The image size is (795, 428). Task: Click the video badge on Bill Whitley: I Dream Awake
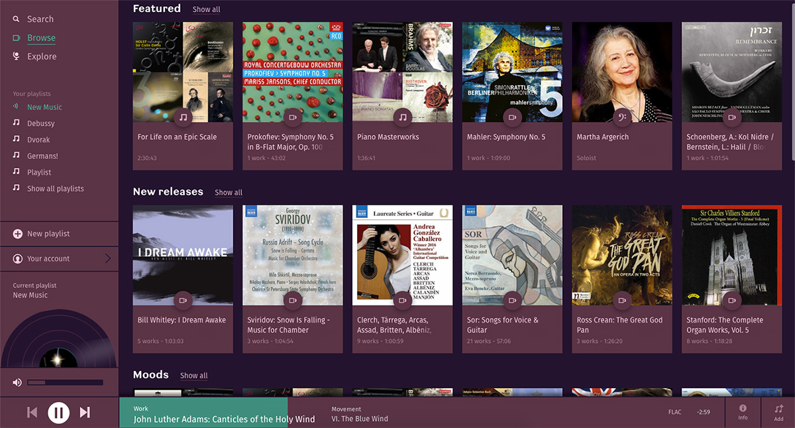pyautogui.click(x=183, y=300)
